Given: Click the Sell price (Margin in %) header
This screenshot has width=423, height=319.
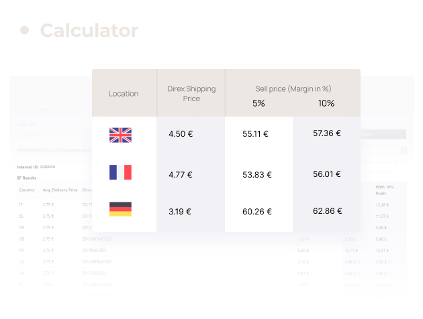Looking at the screenshot, I should pos(293,89).
